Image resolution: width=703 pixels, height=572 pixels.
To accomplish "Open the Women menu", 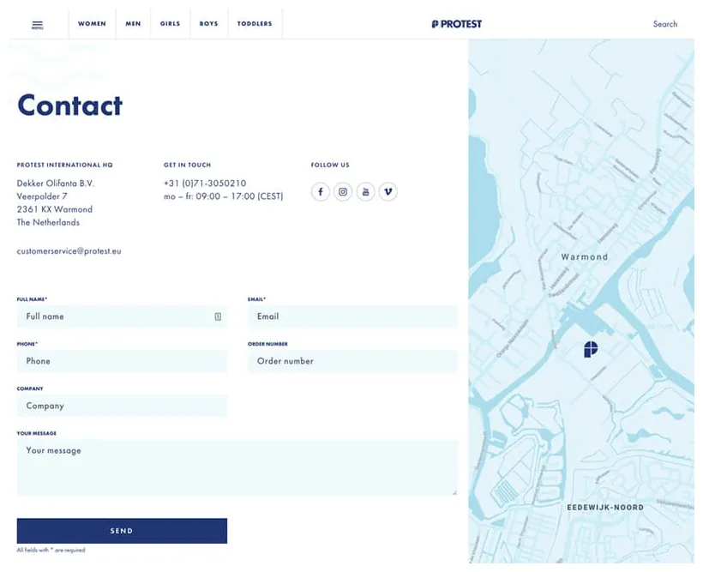I will [x=92, y=24].
